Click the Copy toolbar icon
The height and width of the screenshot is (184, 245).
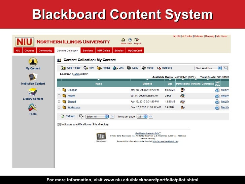tap(129, 68)
